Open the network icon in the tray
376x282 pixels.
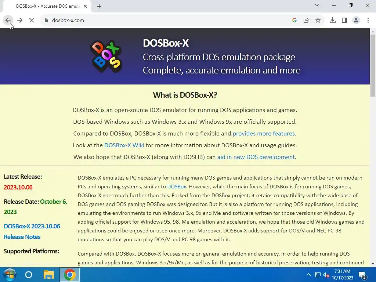pos(318,275)
